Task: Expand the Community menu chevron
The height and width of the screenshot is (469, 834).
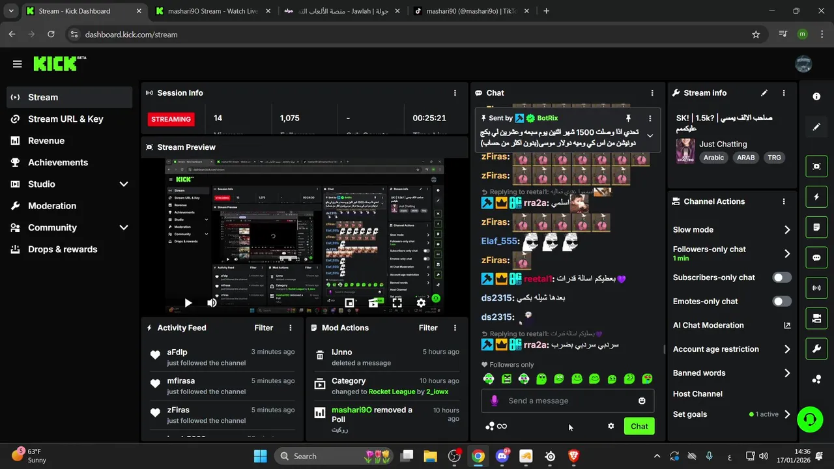Action: [x=124, y=227]
